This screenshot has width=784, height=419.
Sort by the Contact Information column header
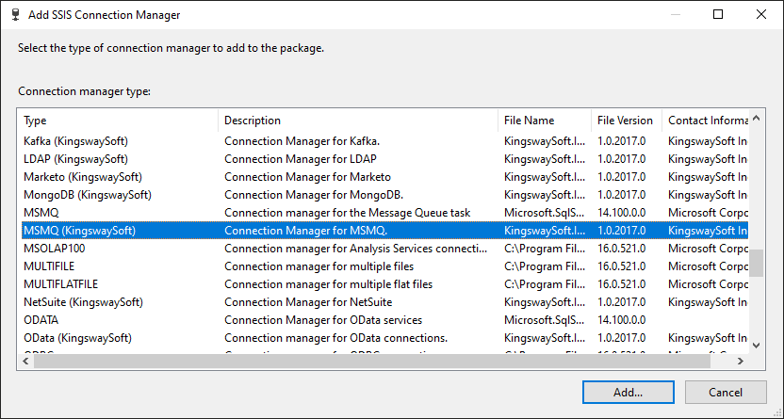[705, 121]
